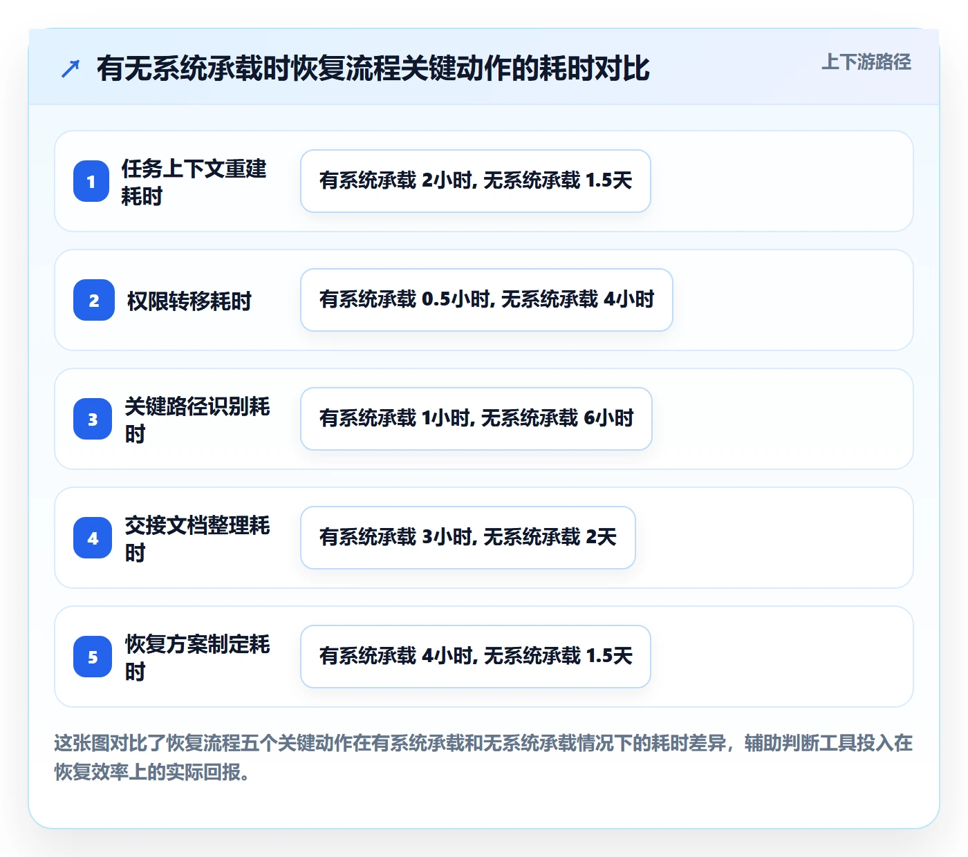Select the 权限转移耗时 label
Screen dimensions: 968x857
[x=189, y=301]
